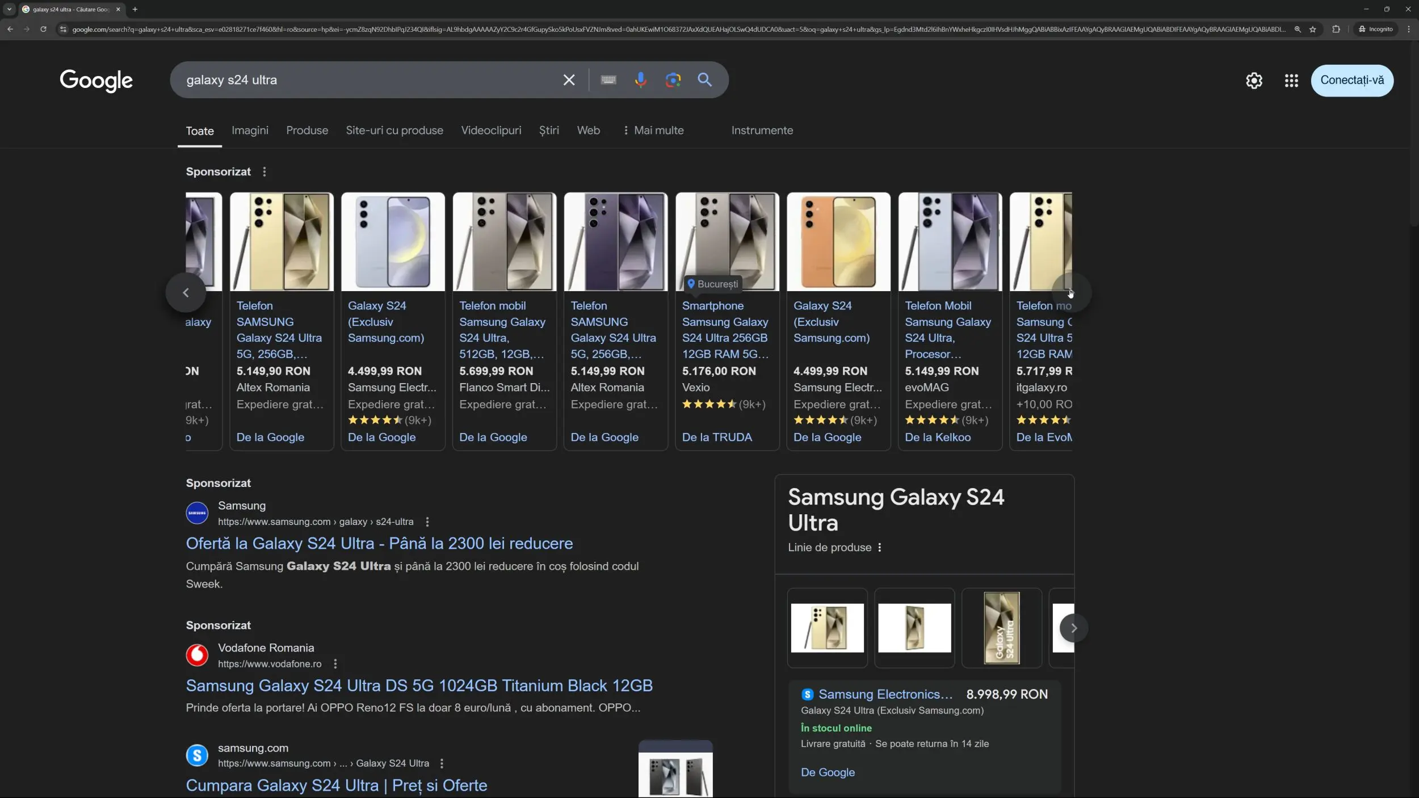The width and height of the screenshot is (1419, 798).
Task: Click the search query input field
Action: tap(368, 80)
